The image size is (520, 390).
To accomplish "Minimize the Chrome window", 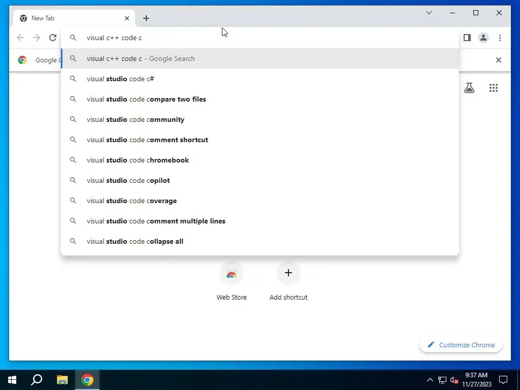I will coord(452,13).
